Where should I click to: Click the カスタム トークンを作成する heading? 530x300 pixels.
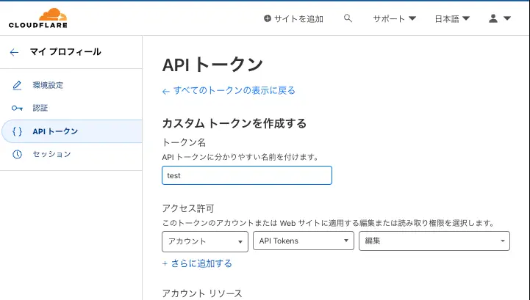(234, 123)
